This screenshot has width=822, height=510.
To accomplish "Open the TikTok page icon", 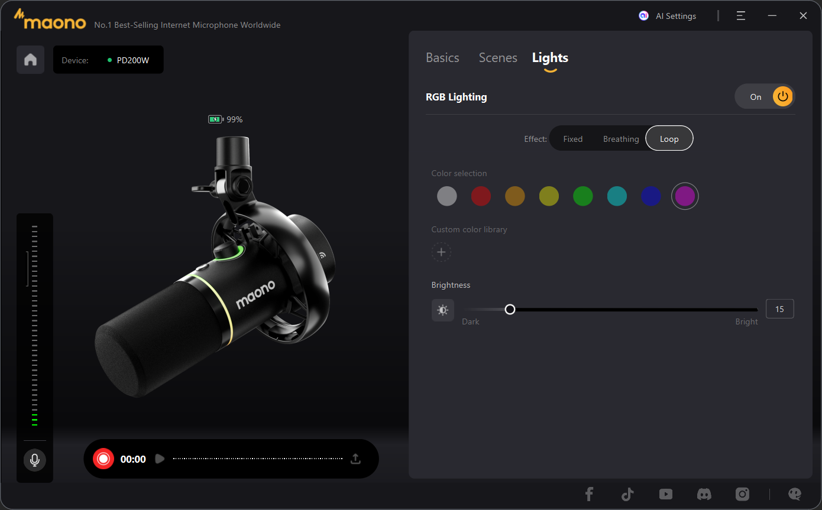I will [627, 494].
